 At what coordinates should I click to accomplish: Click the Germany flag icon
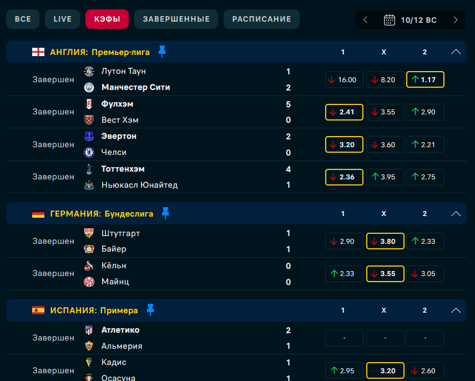point(38,214)
